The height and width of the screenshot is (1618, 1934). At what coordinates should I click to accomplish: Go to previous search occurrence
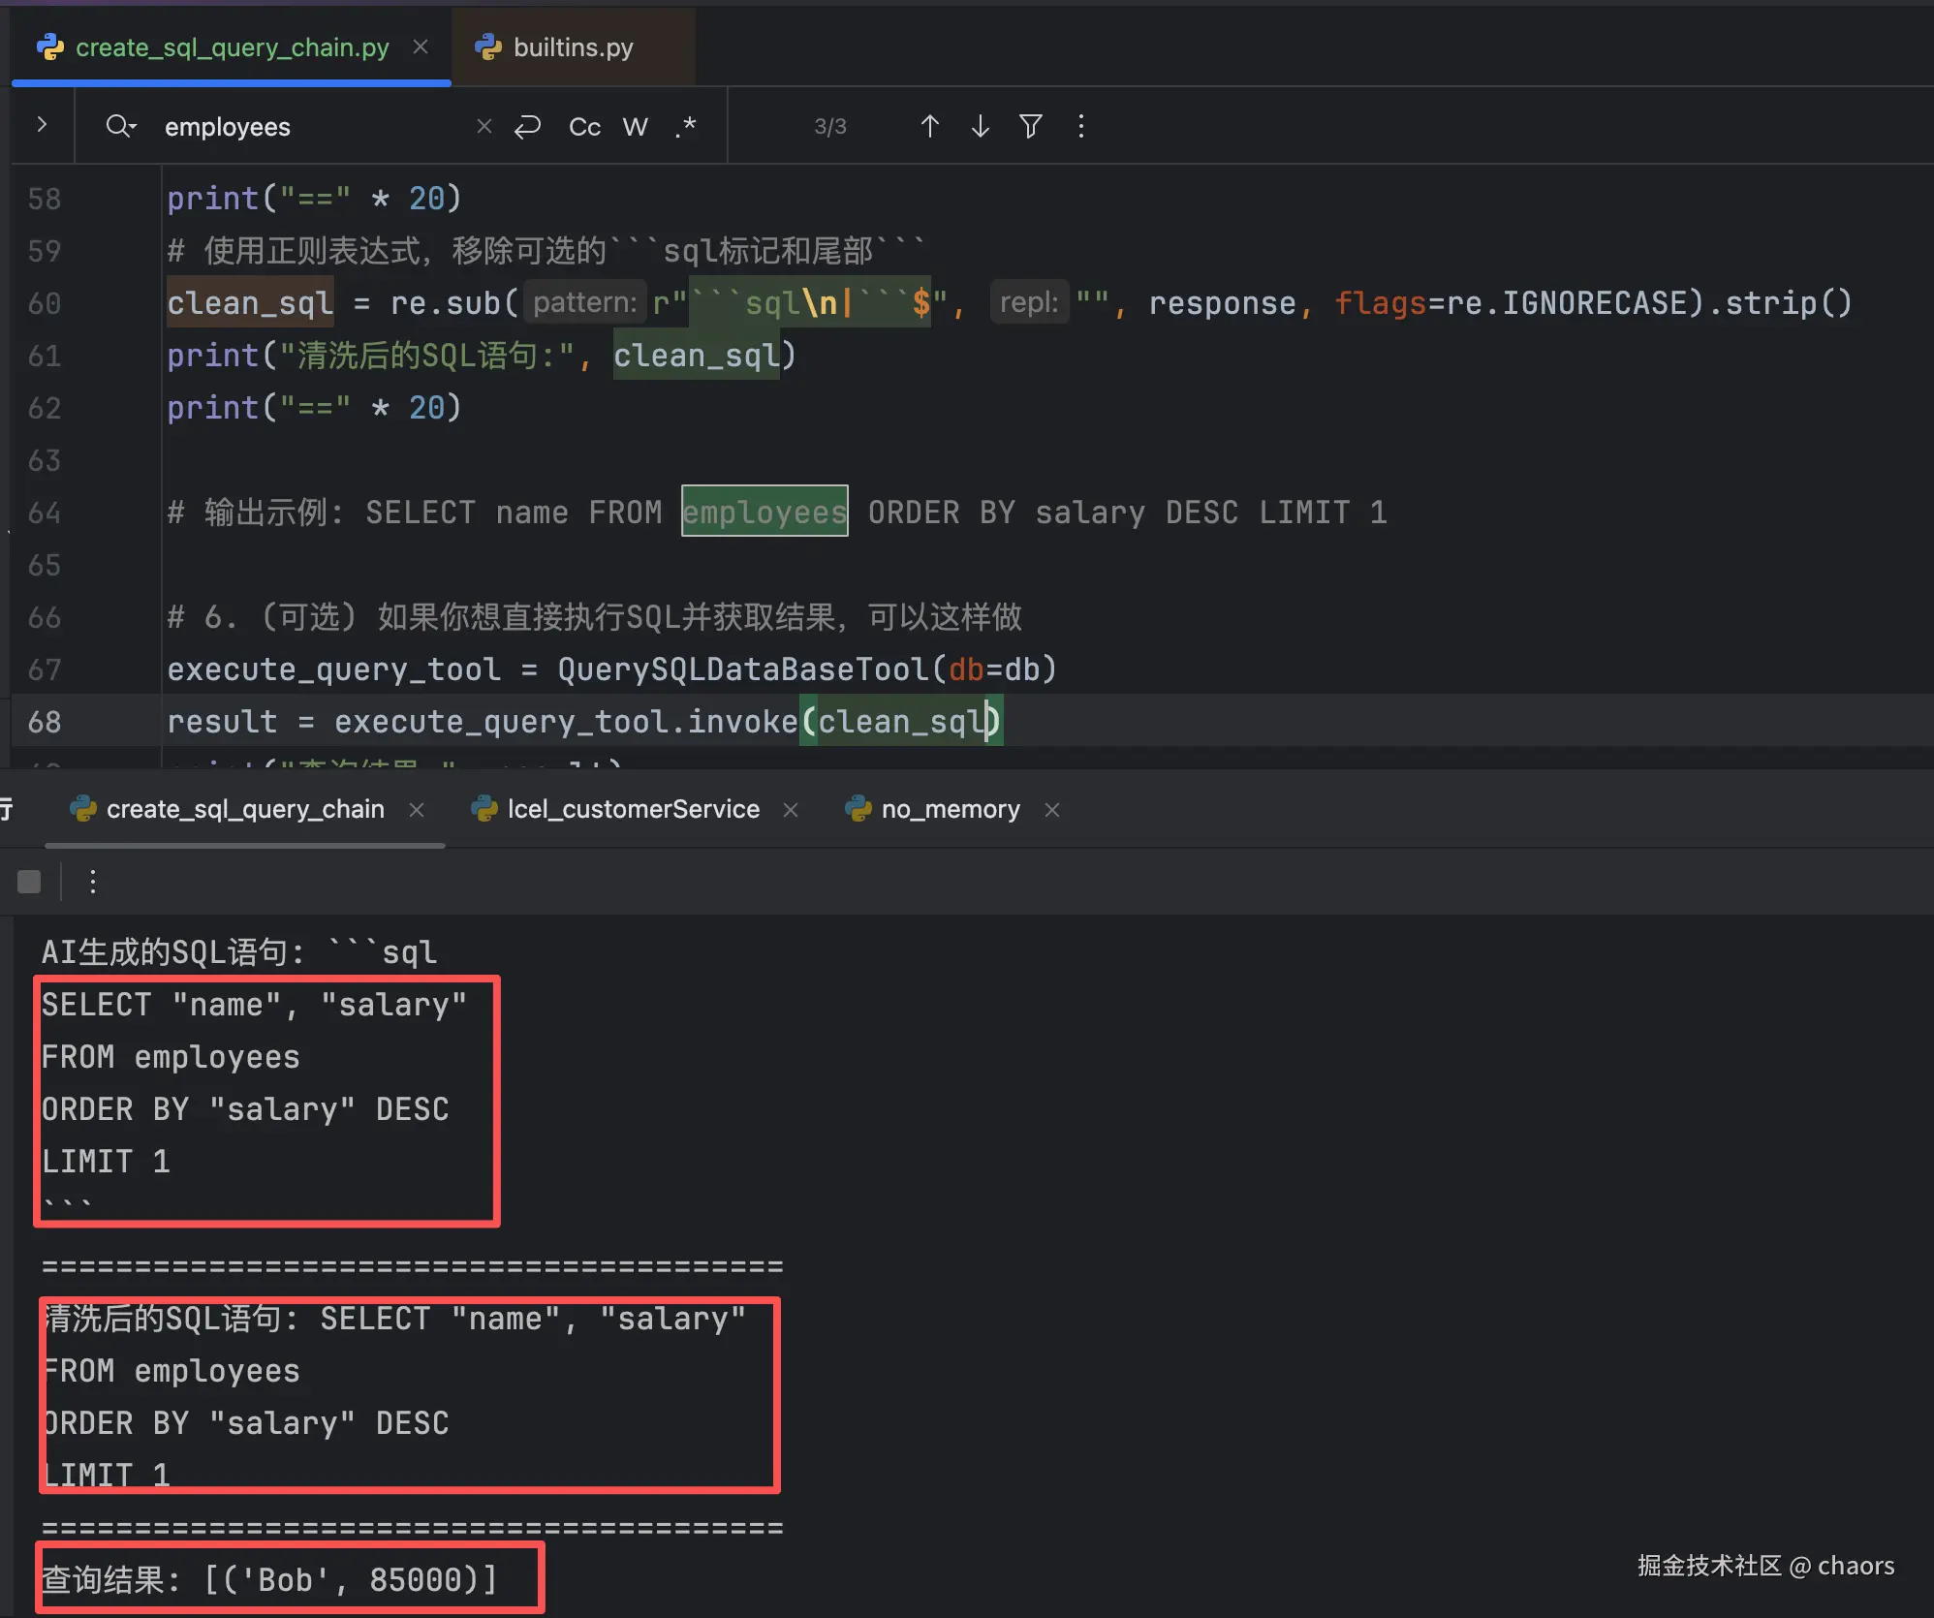tap(929, 126)
